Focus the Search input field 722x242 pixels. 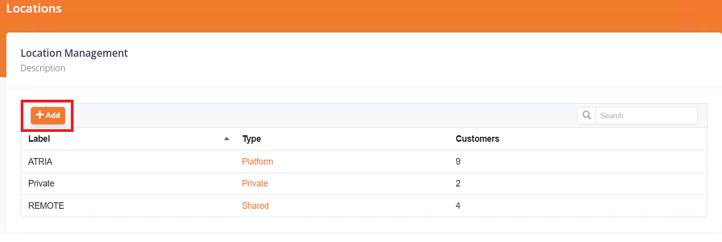tap(646, 116)
